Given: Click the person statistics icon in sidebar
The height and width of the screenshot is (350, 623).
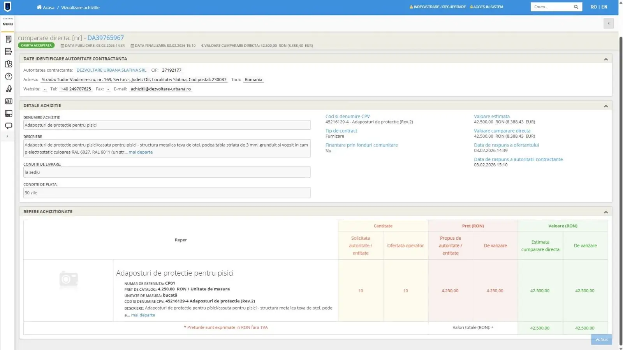Looking at the screenshot, I should point(8,89).
